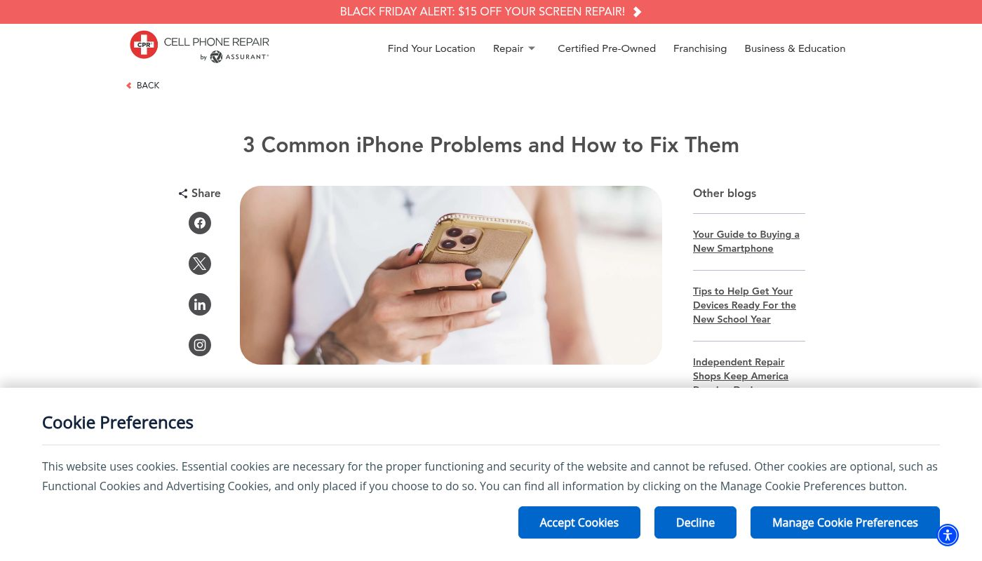Screen dimensions: 982x561
Task: Click the Black Friday banner arrow icon
Action: click(637, 12)
